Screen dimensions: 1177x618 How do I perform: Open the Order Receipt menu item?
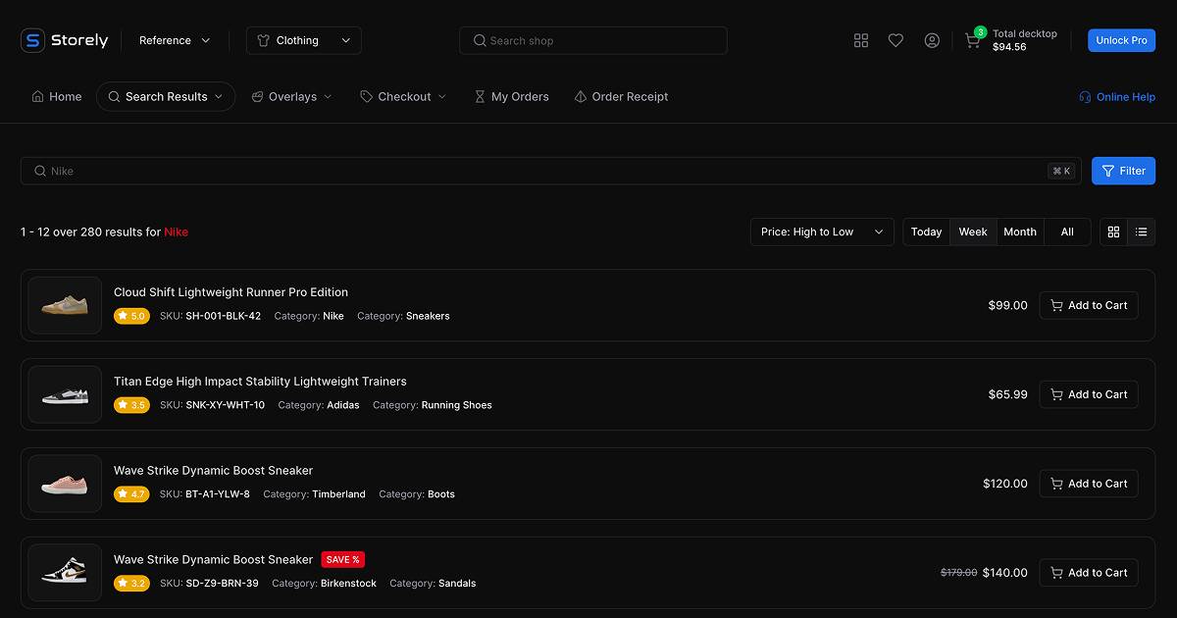click(621, 97)
